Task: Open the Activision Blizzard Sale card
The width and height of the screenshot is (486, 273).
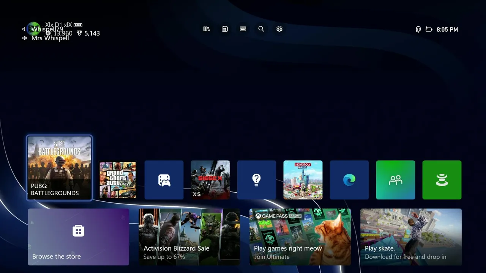Action: (x=189, y=237)
